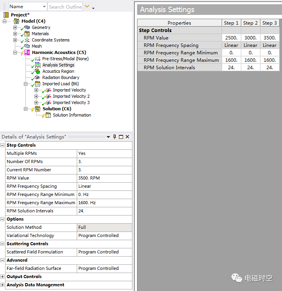The image size is (282, 291).
Task: Select the RPM Frequency Spacing Linear field
Action: coord(105,186)
